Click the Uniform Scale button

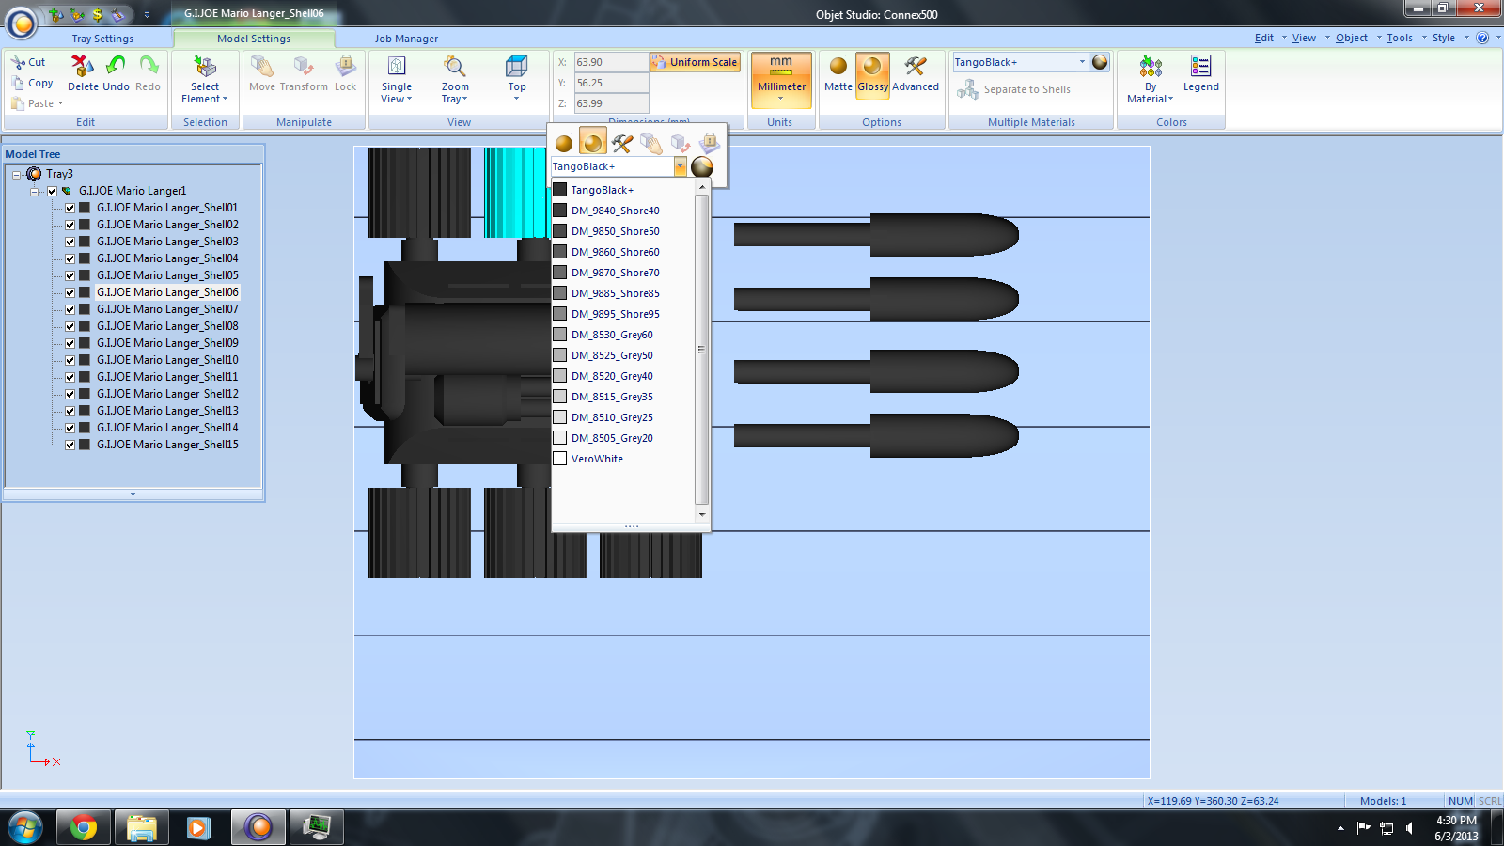[695, 62]
